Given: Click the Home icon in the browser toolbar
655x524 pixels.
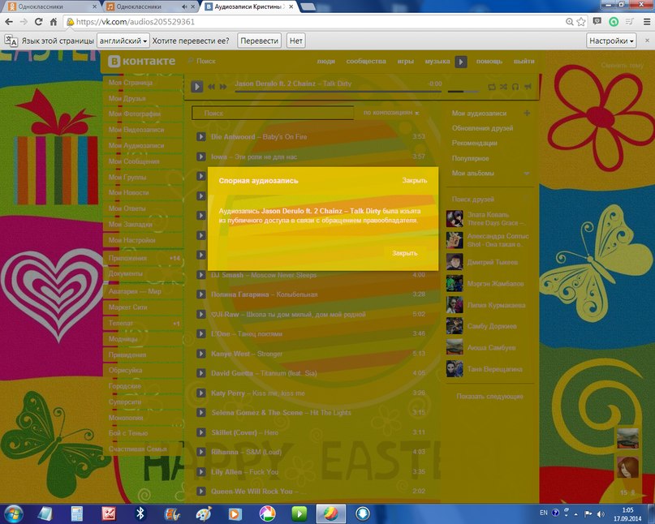Looking at the screenshot, I should 54,22.
